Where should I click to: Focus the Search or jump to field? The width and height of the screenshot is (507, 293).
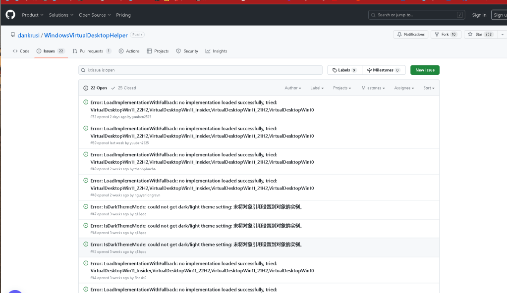click(x=416, y=15)
